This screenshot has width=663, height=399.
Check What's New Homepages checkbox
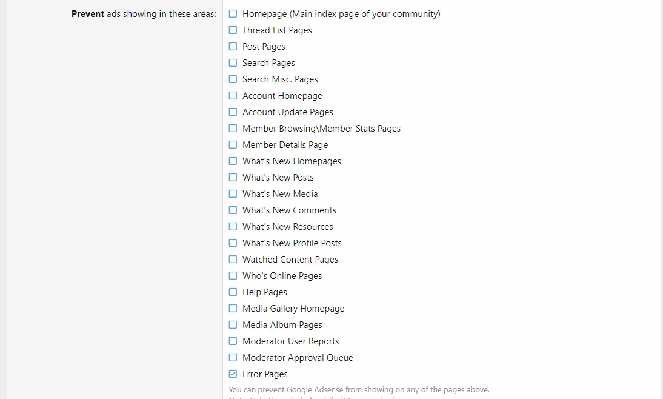tap(233, 161)
